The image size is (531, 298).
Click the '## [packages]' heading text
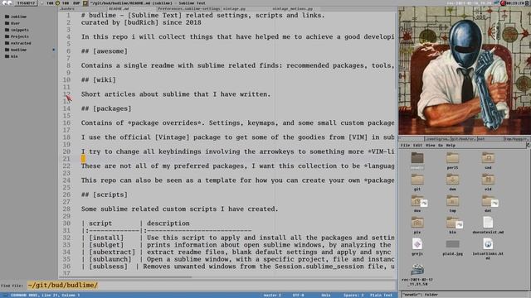pyautogui.click(x=106, y=108)
